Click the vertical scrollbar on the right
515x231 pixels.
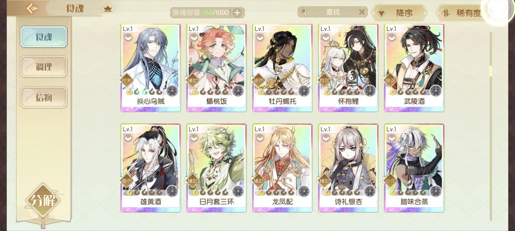pyautogui.click(x=491, y=126)
